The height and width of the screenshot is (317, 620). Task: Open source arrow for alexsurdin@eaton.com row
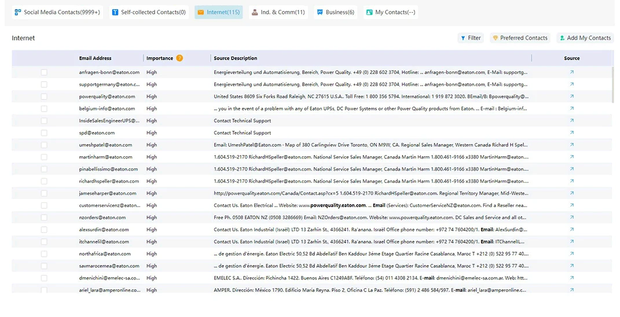pos(572,230)
